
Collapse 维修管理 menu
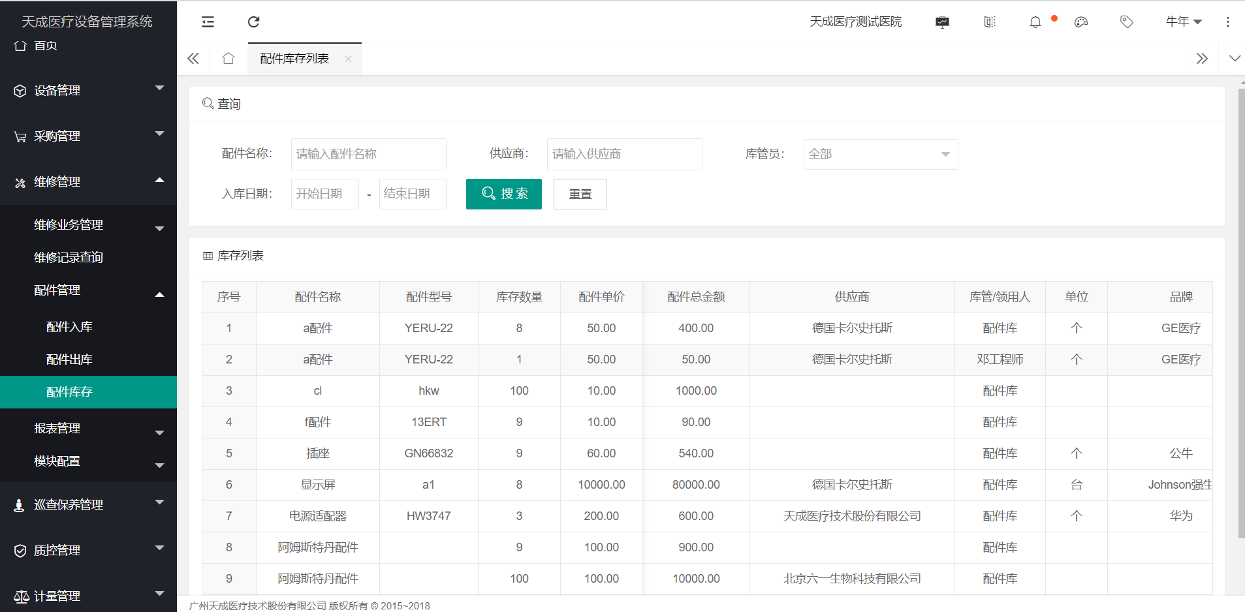(x=88, y=182)
